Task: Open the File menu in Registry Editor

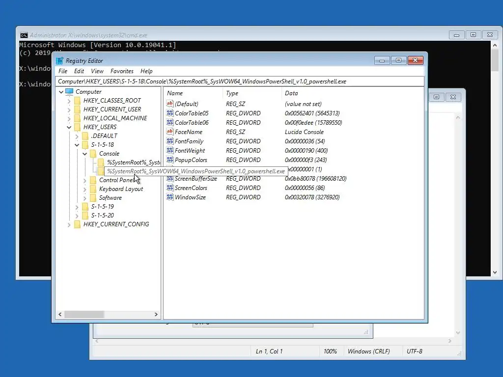Action: pos(62,71)
